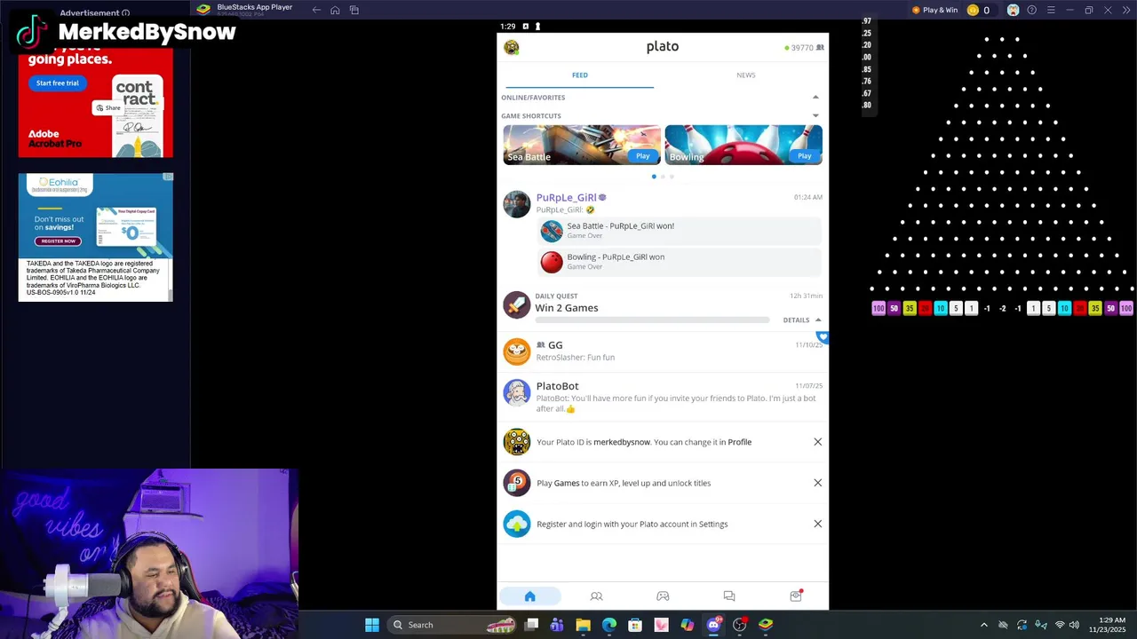Switch to the News tab
The width and height of the screenshot is (1137, 639).
(x=746, y=75)
